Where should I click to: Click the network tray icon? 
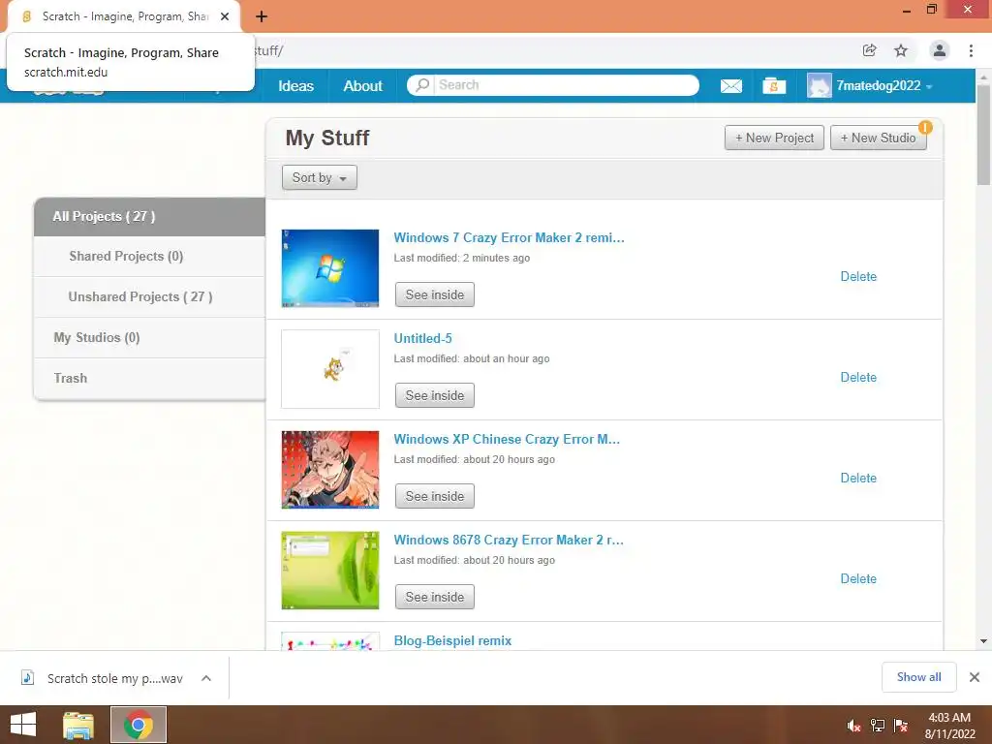(878, 726)
